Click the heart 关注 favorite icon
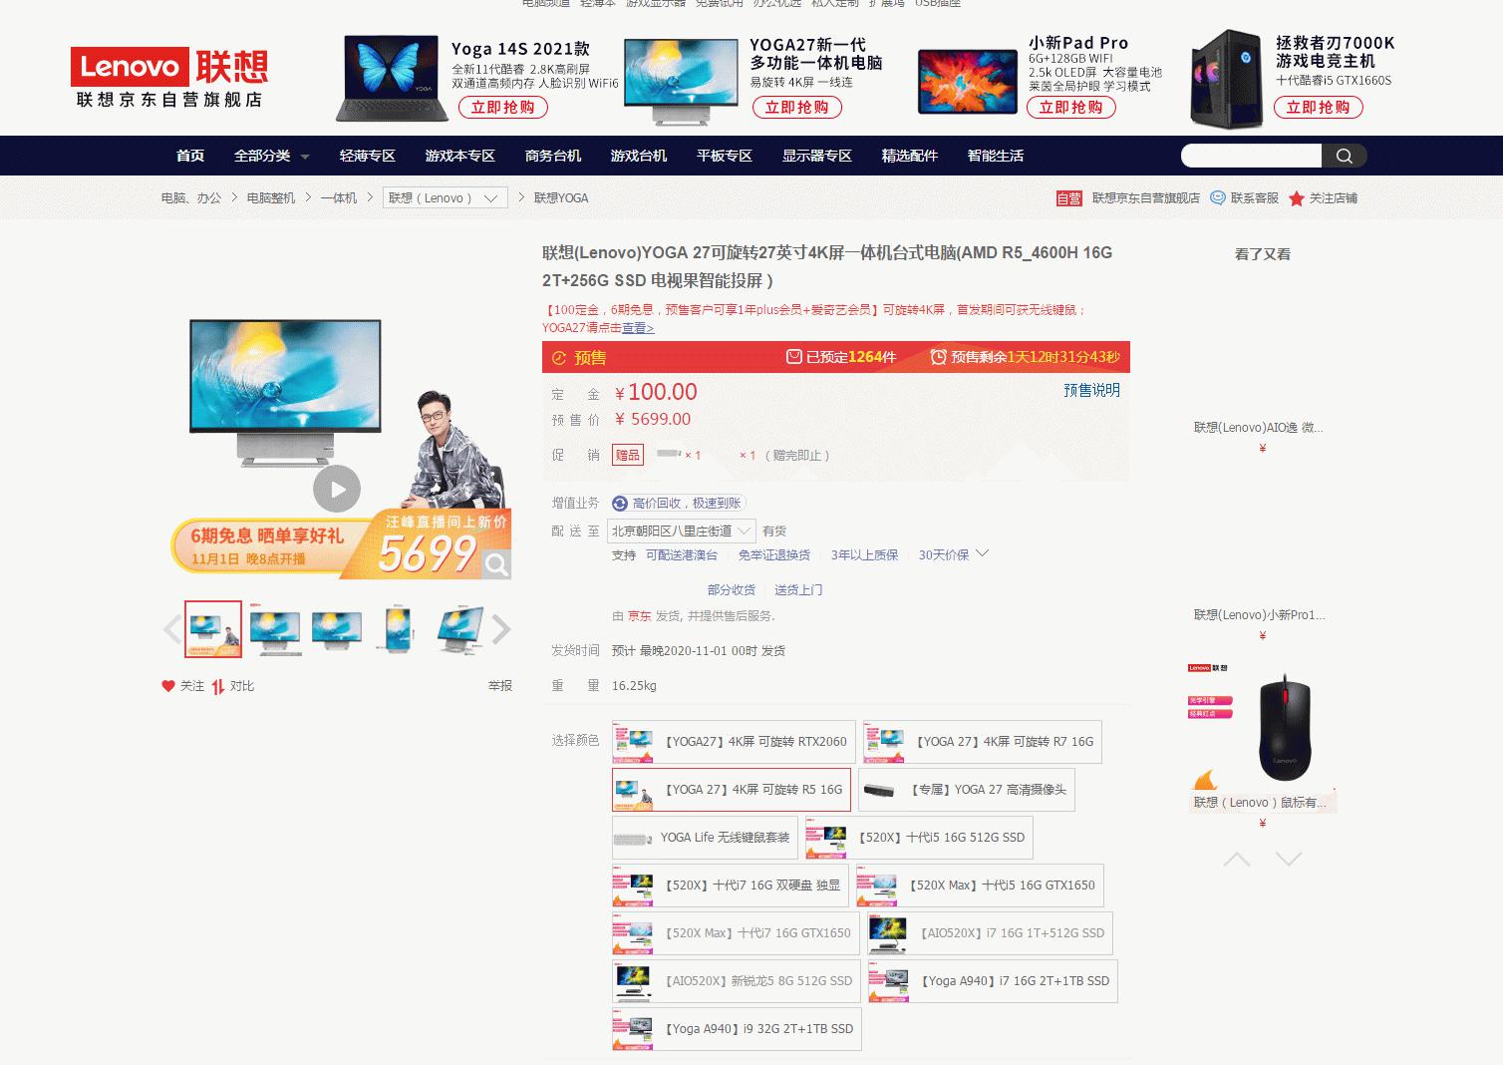Screen dimensions: 1503x1065 point(168,686)
